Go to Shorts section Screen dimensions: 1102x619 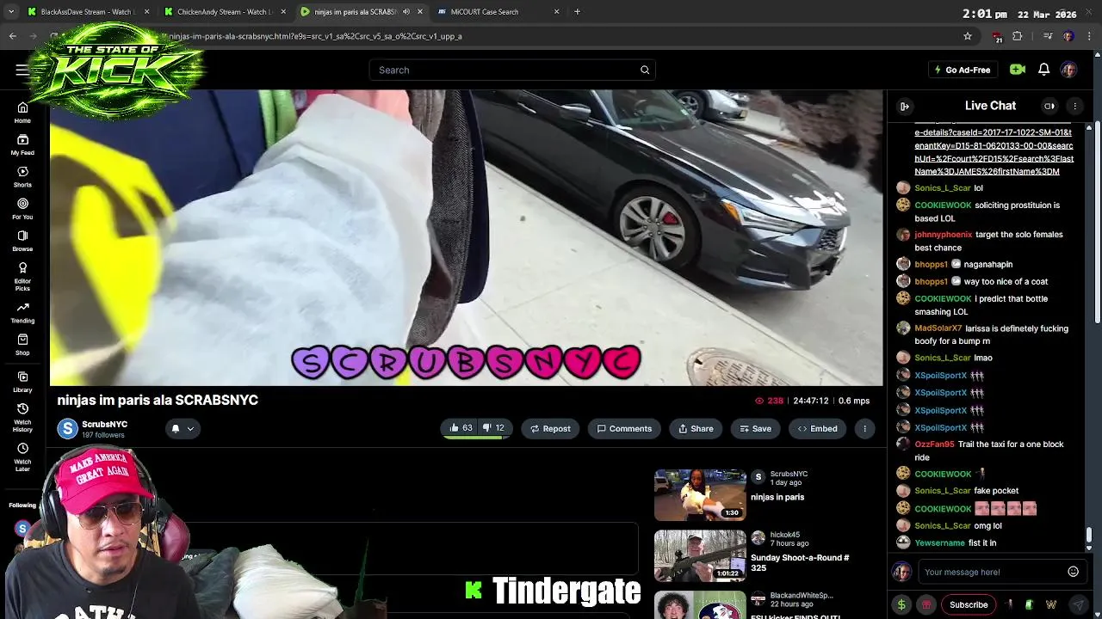tap(22, 176)
